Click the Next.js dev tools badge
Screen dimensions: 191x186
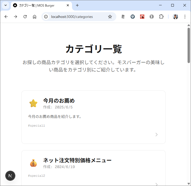(x=10, y=176)
